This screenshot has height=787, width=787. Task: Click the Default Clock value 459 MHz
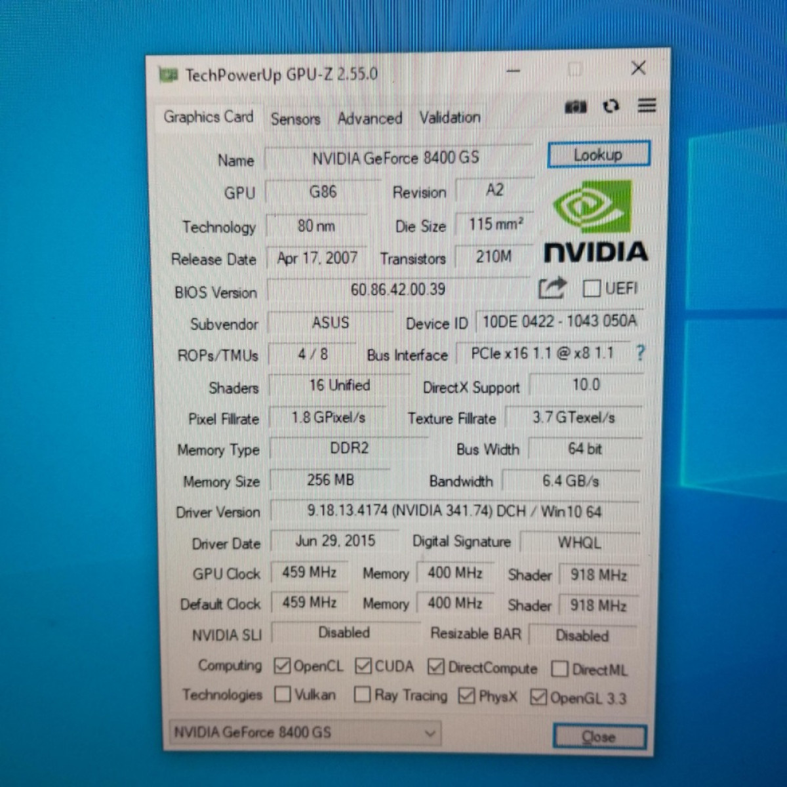tap(310, 603)
